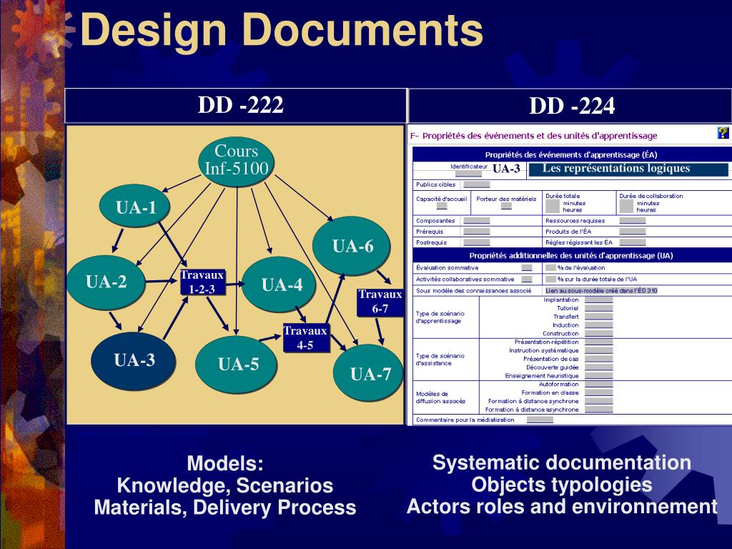Click the Transfert scenario field
This screenshot has height=549, width=732.
(599, 317)
